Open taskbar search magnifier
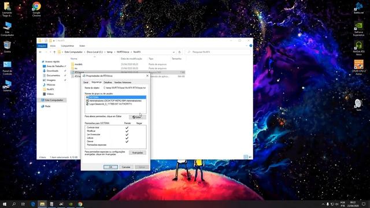The height and width of the screenshot is (208, 370). pyautogui.click(x=14, y=204)
